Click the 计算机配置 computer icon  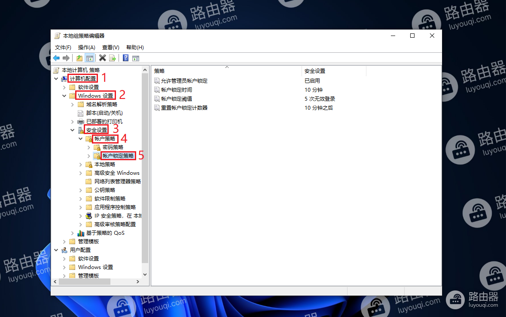coord(64,79)
